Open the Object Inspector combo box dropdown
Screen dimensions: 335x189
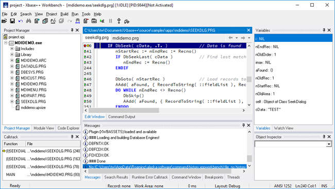[329, 144]
